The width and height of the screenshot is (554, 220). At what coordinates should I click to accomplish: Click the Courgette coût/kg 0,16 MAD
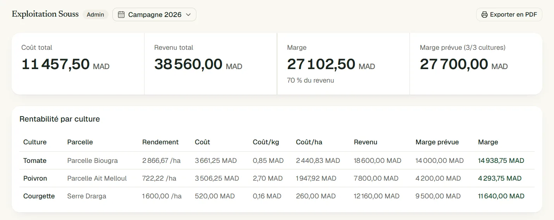[267, 196]
